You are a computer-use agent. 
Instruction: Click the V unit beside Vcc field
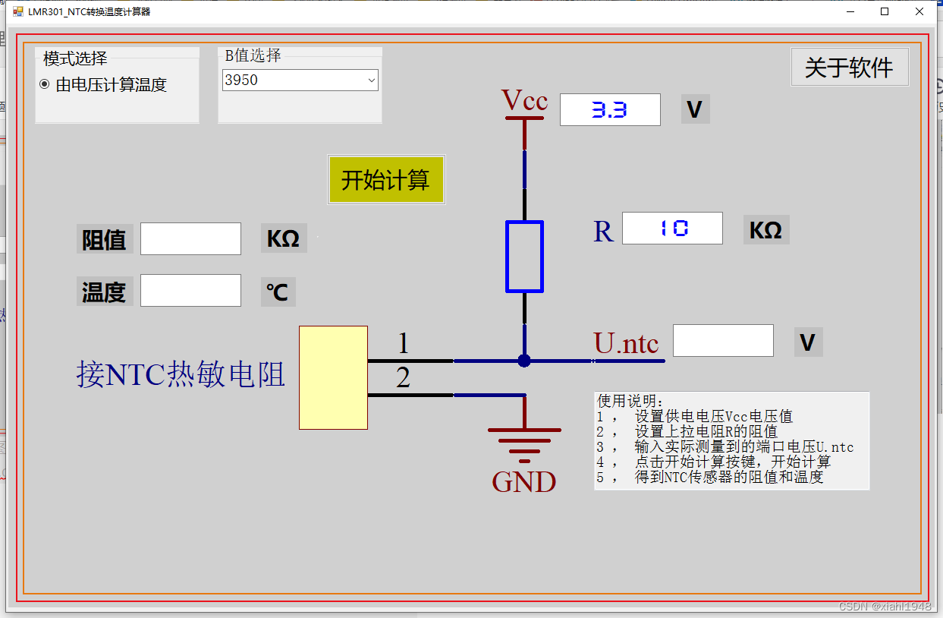point(695,110)
